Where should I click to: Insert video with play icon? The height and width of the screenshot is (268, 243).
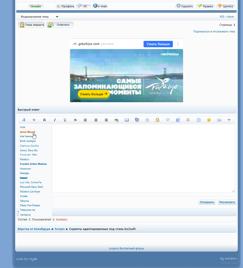(147, 120)
